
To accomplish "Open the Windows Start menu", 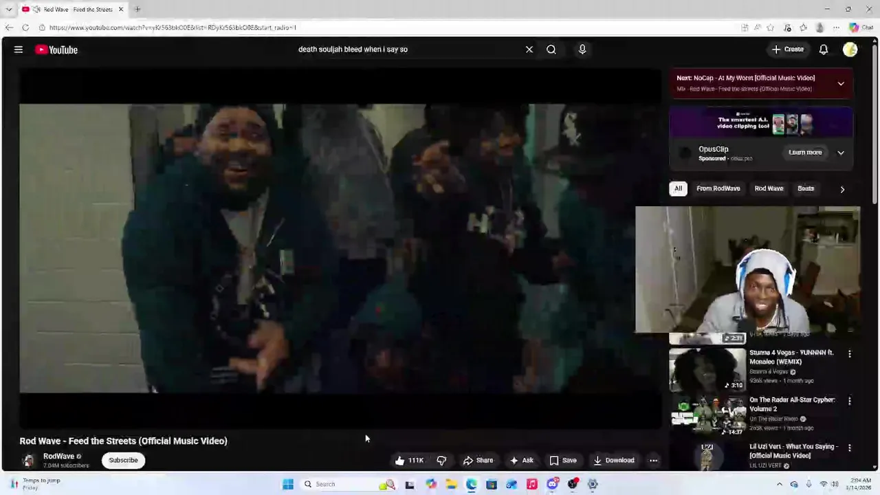I will 288,484.
